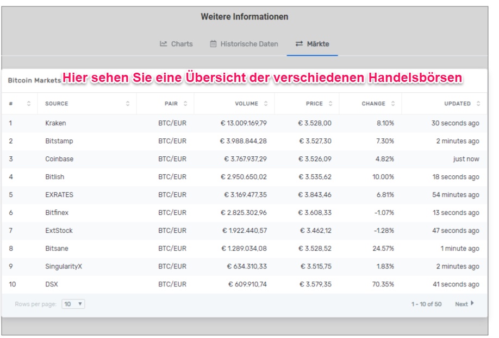Click the 'just now' updated cell
The image size is (499, 338).
pos(466,159)
